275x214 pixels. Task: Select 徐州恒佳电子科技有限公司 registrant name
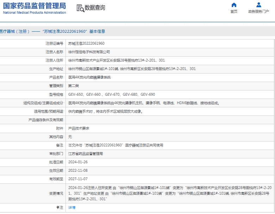89,52
